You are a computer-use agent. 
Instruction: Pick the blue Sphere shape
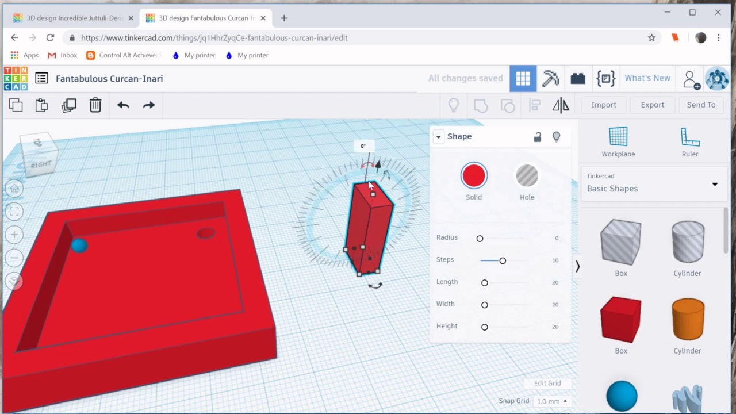click(622, 396)
